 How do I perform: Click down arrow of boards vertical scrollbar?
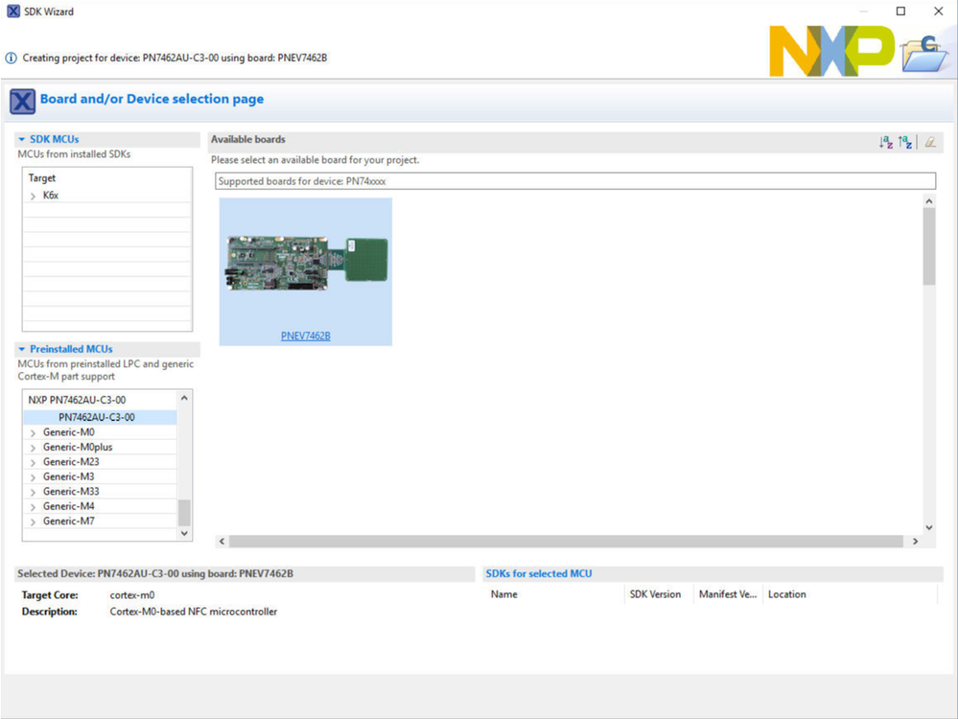point(928,527)
